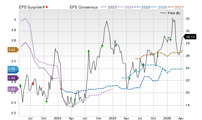Select the green surprise arrow after July 2025
Image resolution: width=202 pixels, height=120 pixels.
143,64
